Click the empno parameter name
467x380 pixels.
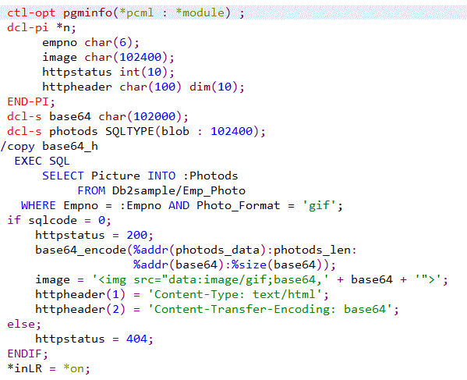coord(59,43)
